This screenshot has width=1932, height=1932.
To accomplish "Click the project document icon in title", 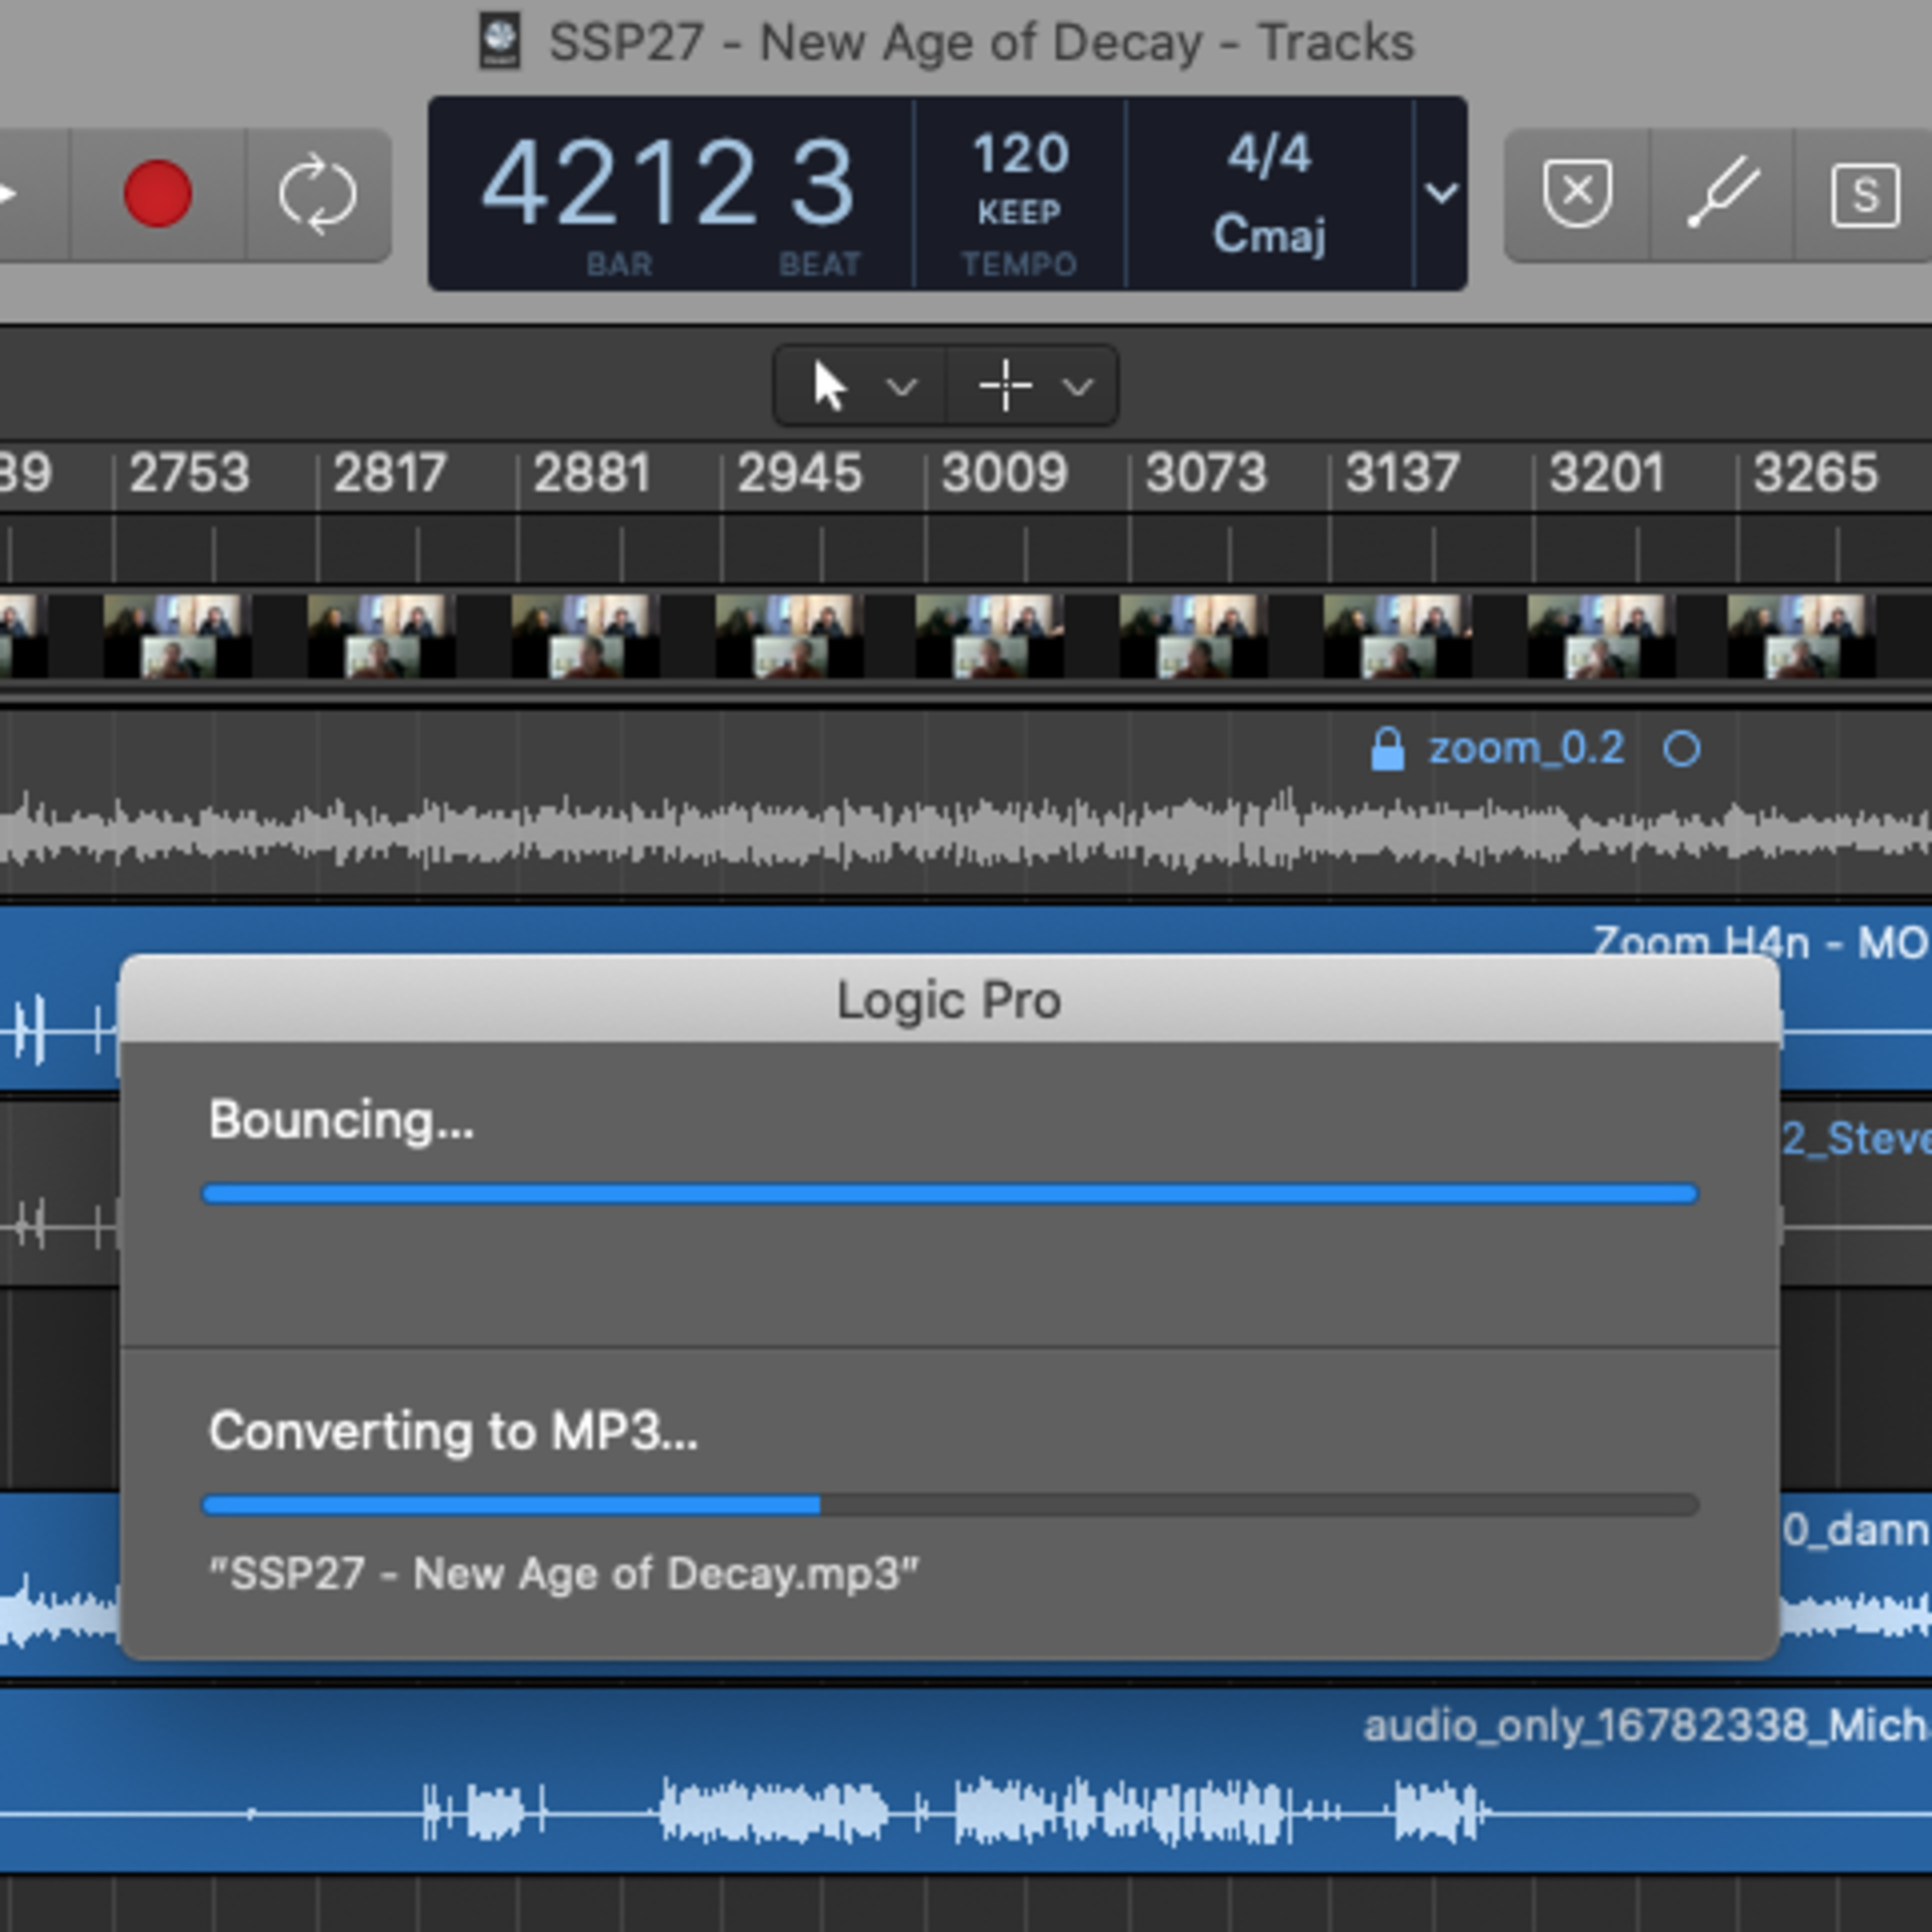I will tap(500, 41).
